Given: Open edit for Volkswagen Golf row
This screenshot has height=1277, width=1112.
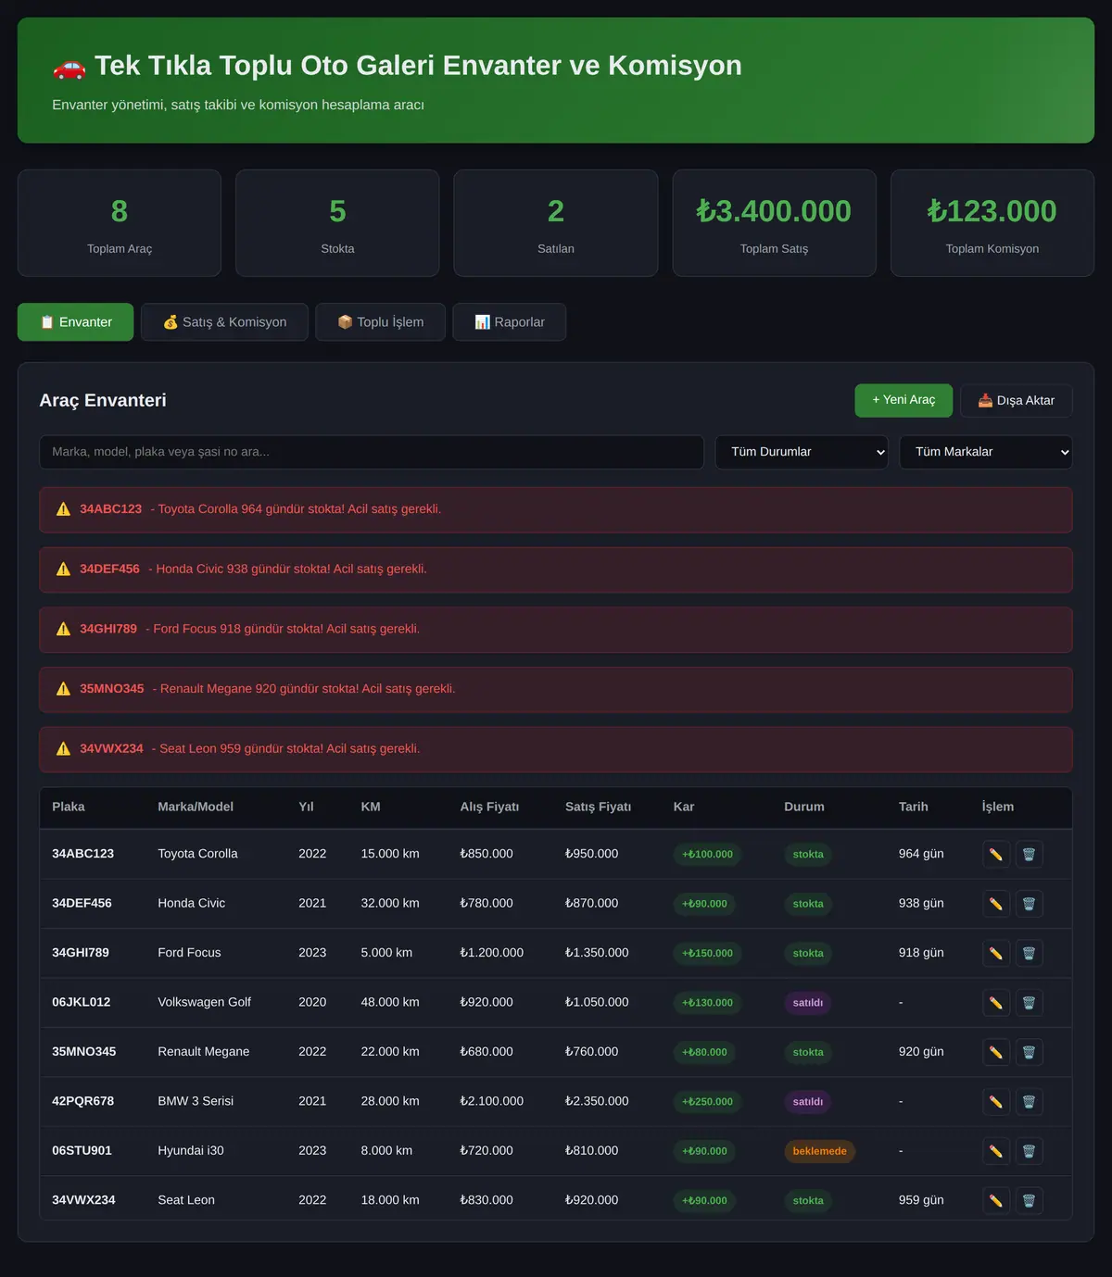Looking at the screenshot, I should point(996,1003).
